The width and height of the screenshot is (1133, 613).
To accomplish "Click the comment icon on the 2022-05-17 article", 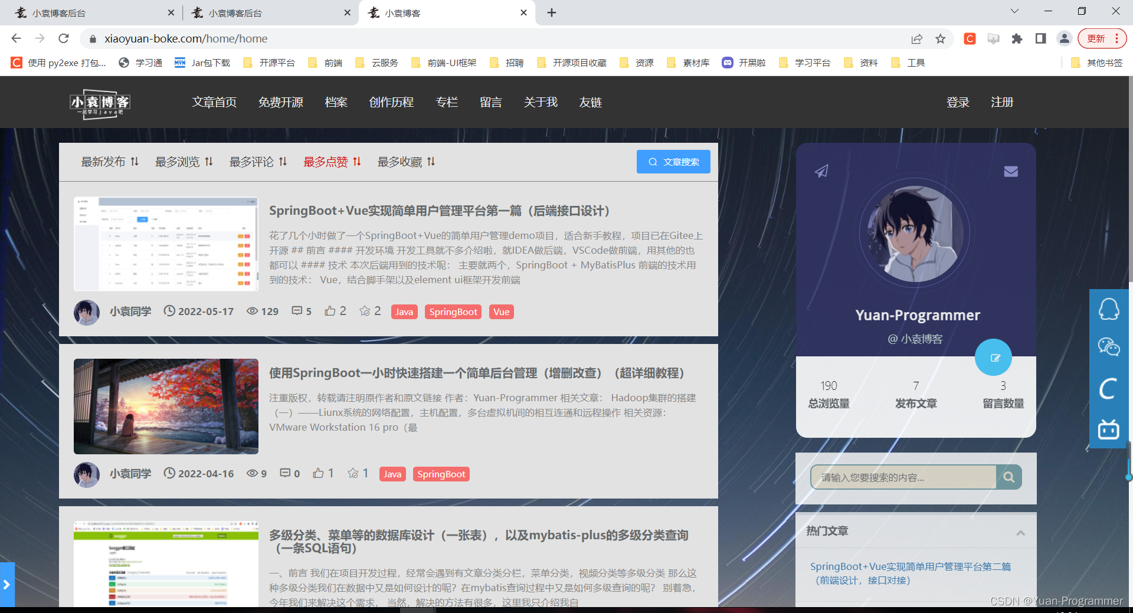I will (x=297, y=311).
